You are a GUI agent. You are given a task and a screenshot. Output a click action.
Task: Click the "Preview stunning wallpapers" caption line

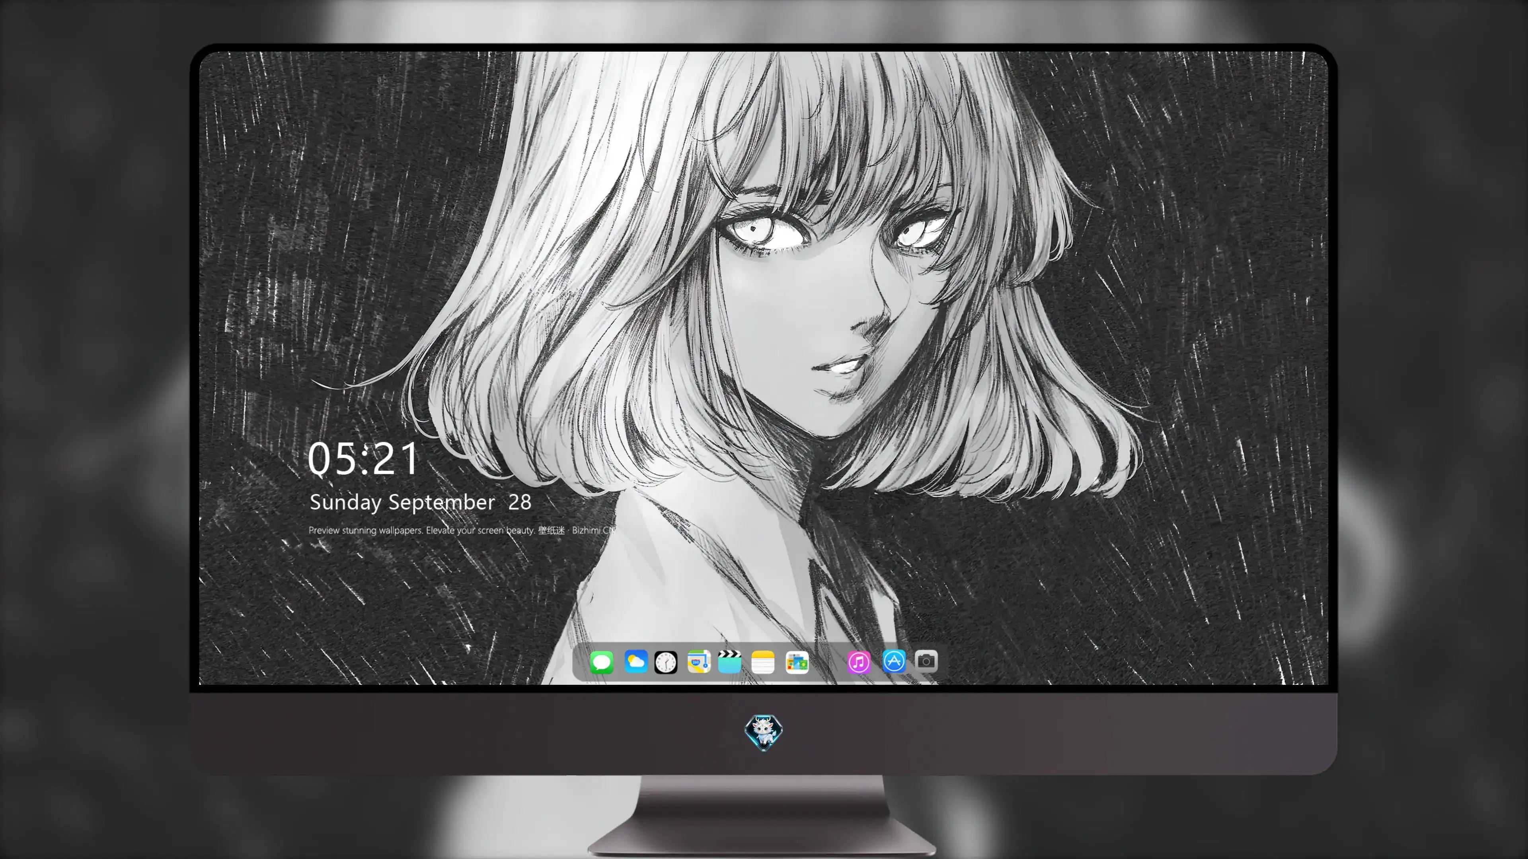(462, 530)
